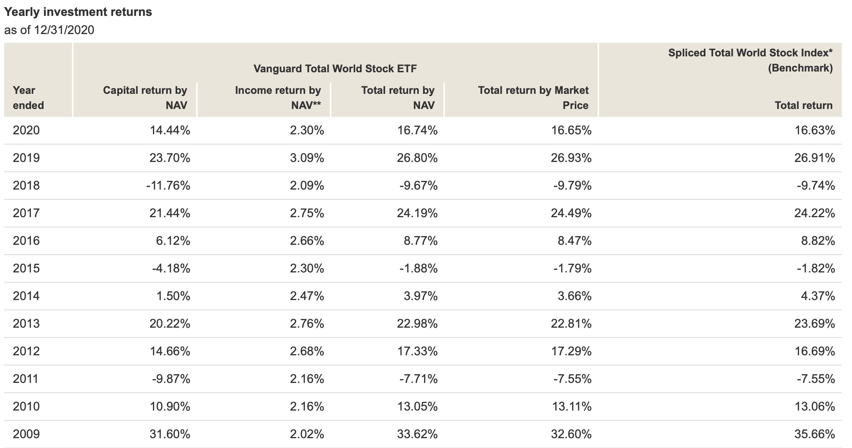Click the 2017 market price return 24.49%

571,213
